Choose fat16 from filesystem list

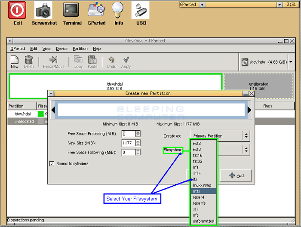(x=204, y=156)
